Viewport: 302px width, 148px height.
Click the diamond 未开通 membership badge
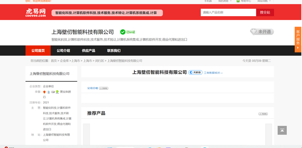coord(262,32)
